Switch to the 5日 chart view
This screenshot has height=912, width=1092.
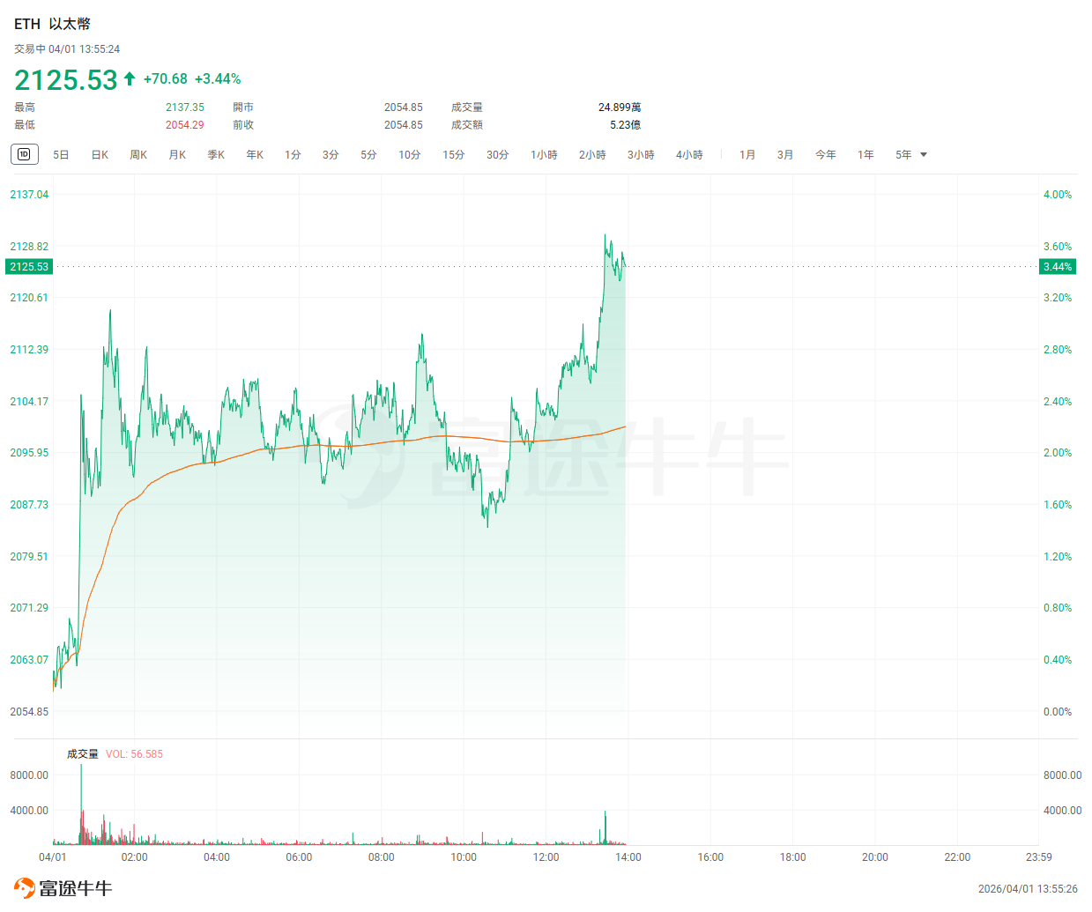[x=61, y=155]
